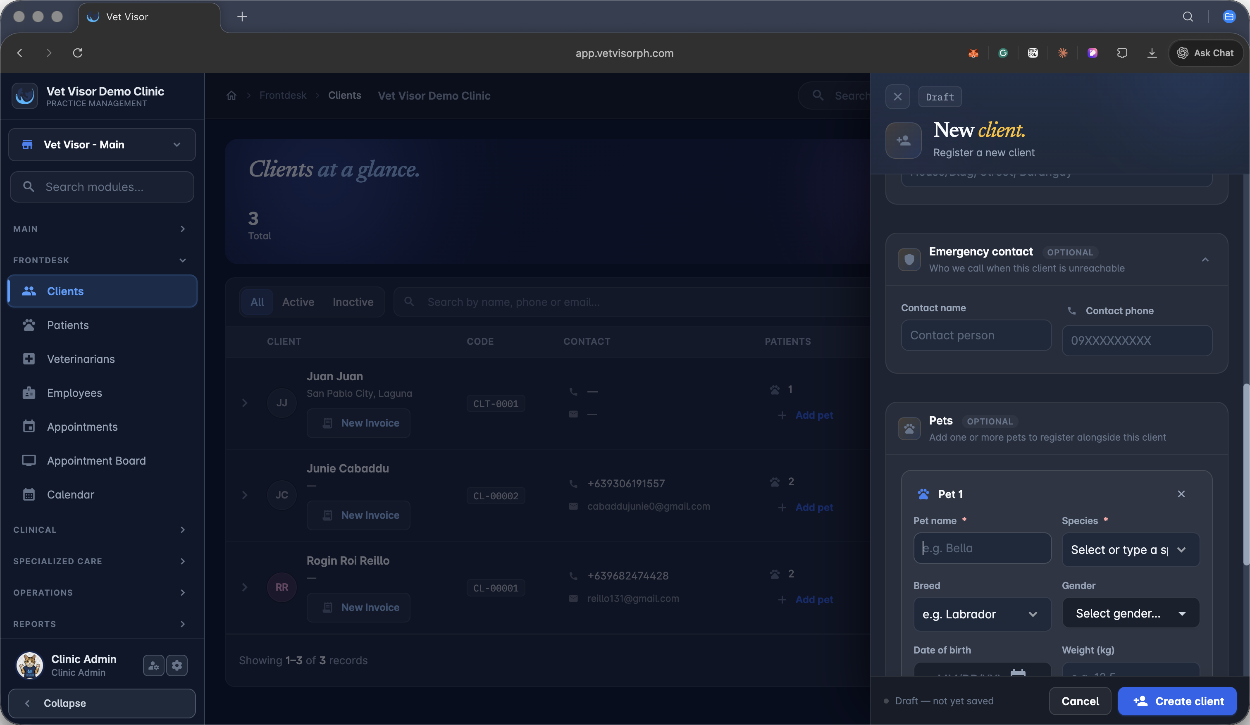
Task: Click the Pets section paw icon
Action: pyautogui.click(x=909, y=429)
